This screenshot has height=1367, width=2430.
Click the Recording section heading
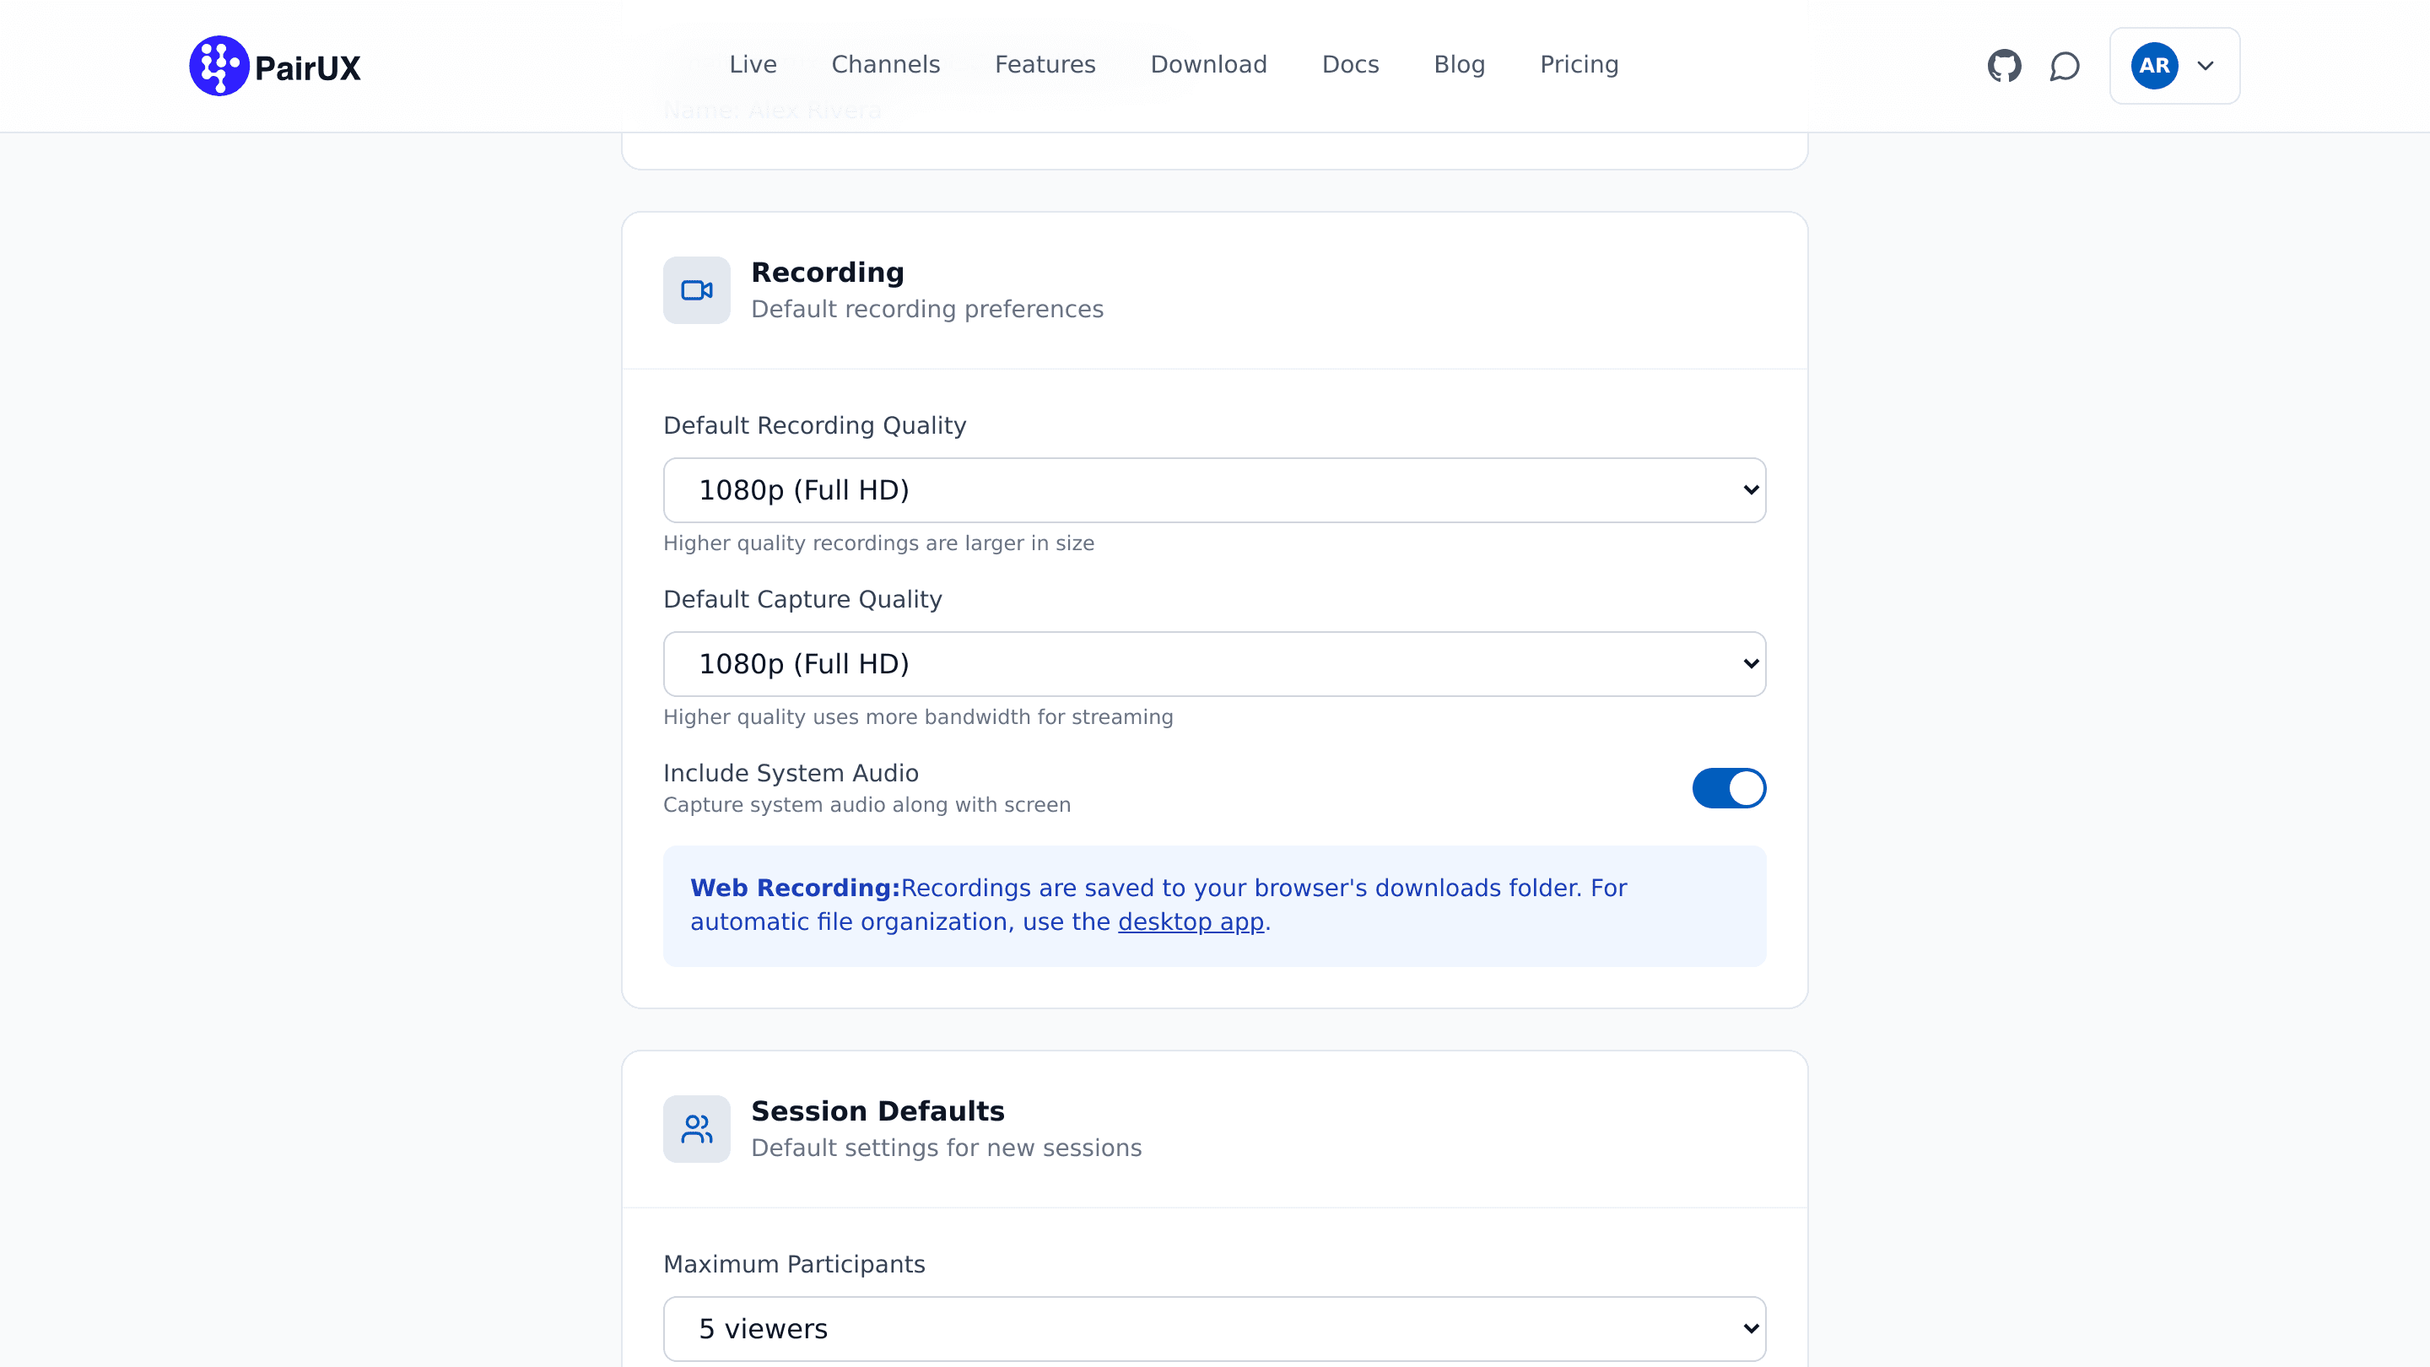tap(827, 273)
